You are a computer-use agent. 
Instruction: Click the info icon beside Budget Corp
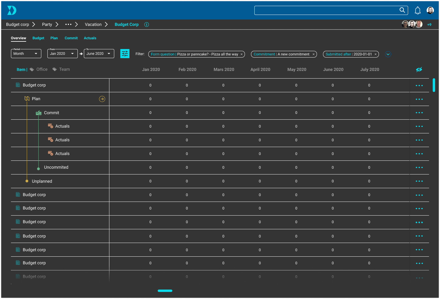(x=146, y=24)
